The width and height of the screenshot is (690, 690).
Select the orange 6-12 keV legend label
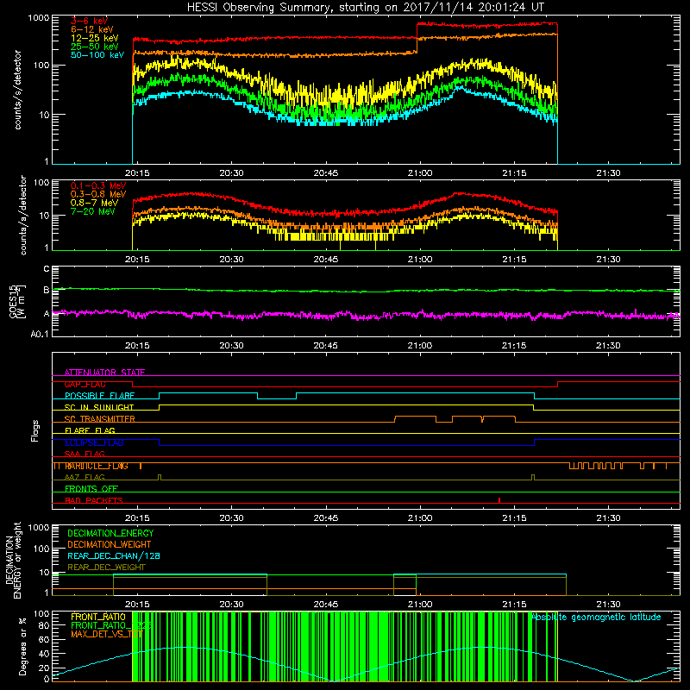coord(92,29)
